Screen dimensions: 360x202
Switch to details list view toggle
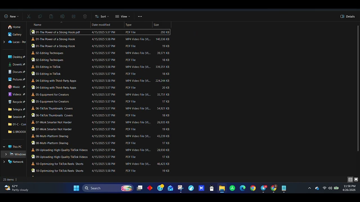pos(350,180)
